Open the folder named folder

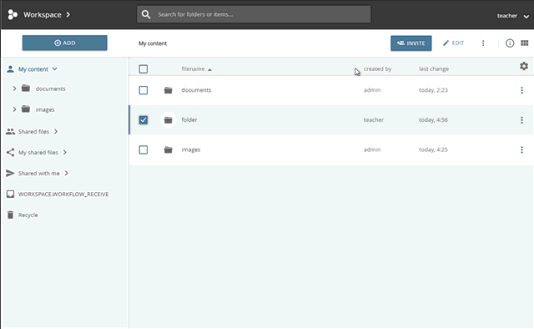click(x=189, y=119)
